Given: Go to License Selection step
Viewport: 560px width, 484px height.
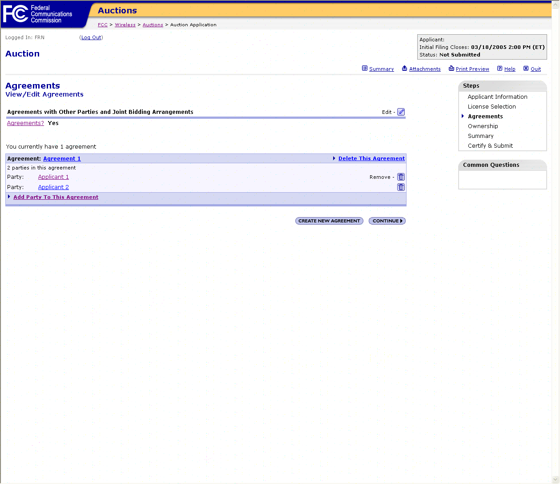Looking at the screenshot, I should point(492,107).
